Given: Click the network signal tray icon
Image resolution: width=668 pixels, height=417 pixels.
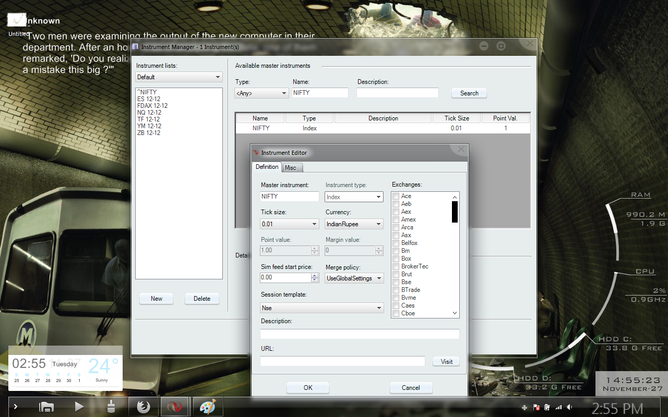Looking at the screenshot, I should coord(558,407).
